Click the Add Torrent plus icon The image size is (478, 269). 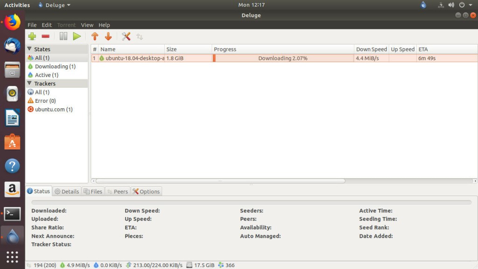click(32, 36)
